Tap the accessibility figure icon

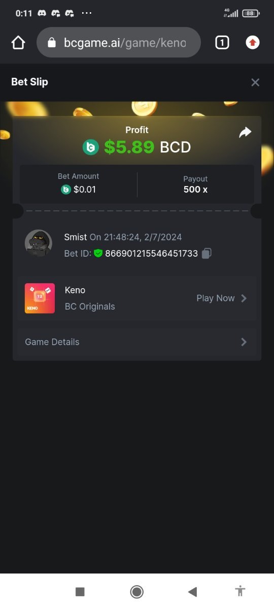tap(240, 591)
